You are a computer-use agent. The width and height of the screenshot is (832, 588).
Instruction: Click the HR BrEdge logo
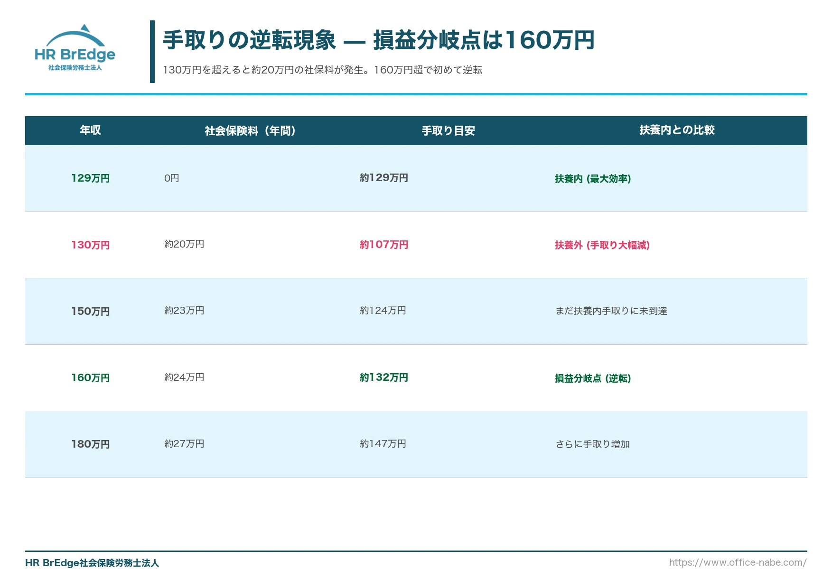point(75,48)
